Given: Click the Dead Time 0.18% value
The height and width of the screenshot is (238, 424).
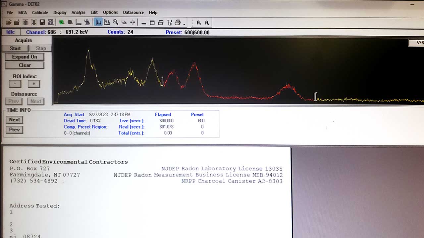Looking at the screenshot, I should (95, 121).
